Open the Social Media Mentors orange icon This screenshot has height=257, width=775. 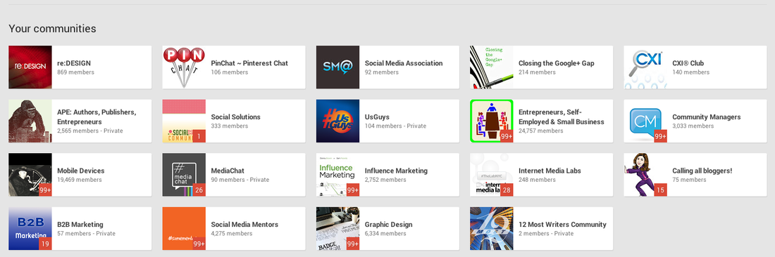184,228
